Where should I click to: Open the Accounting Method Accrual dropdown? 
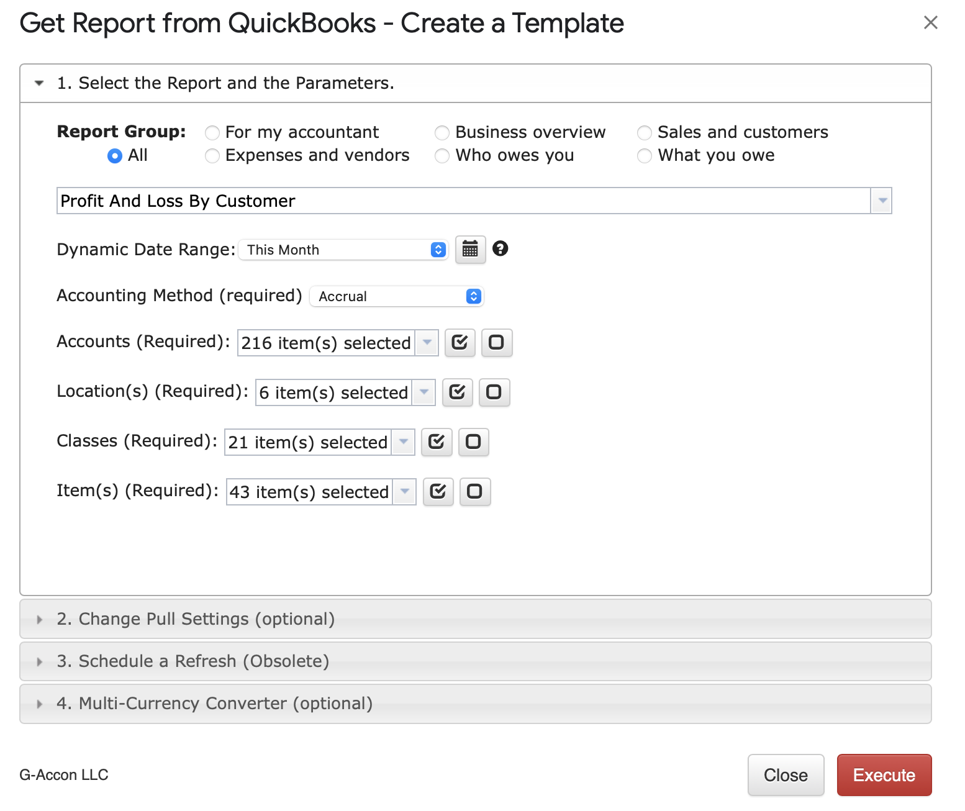(396, 296)
